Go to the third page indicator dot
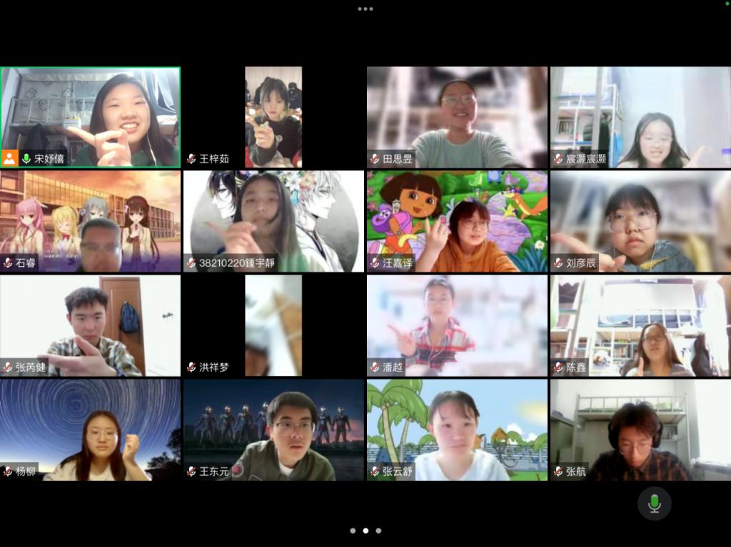Image resolution: width=731 pixels, height=547 pixels. (x=378, y=531)
